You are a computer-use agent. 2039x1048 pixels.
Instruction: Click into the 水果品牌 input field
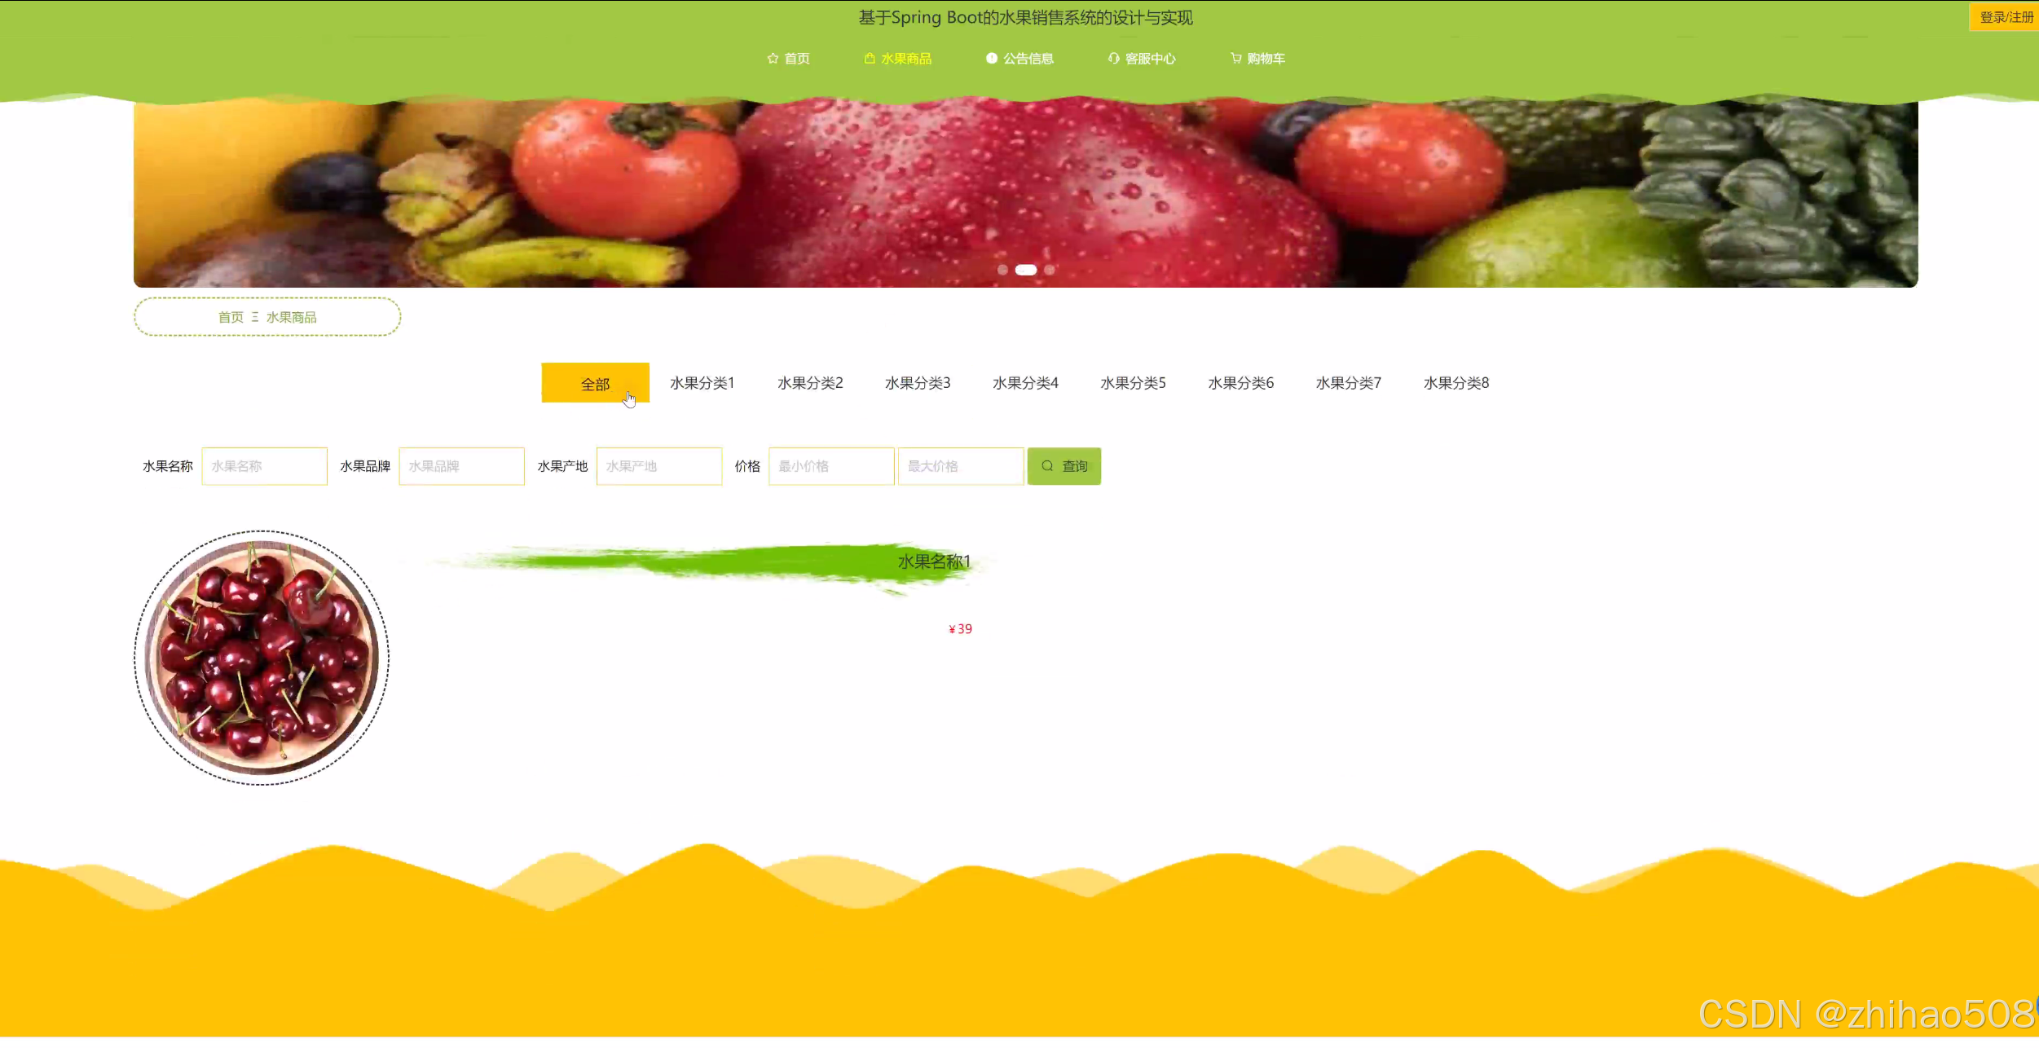pos(461,466)
